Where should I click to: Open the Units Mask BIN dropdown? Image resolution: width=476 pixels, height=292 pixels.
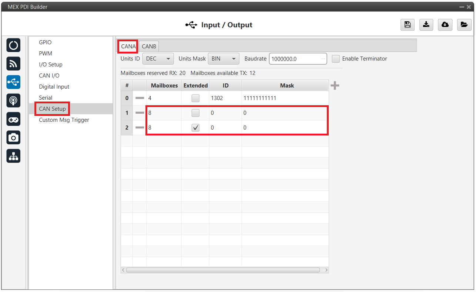click(x=224, y=59)
